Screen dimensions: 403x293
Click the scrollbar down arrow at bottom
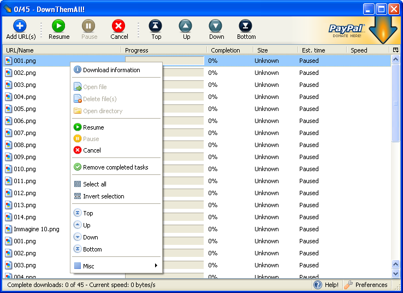pyautogui.click(x=395, y=274)
